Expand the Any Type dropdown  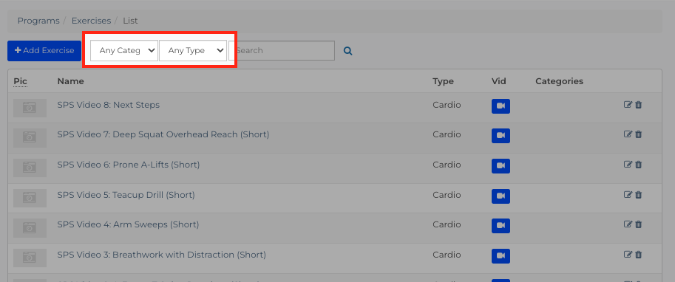[x=193, y=50]
